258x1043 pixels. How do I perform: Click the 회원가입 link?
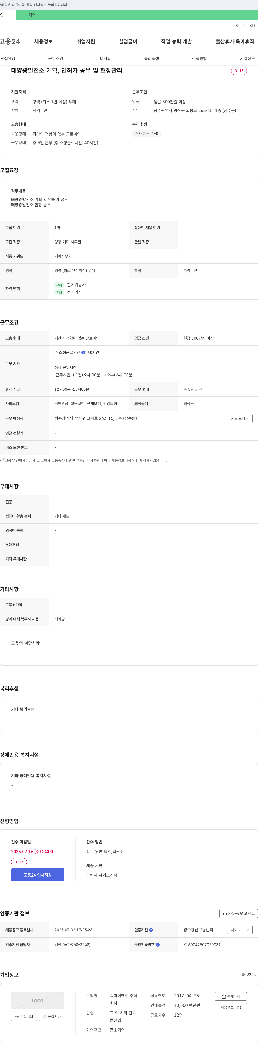(254, 26)
